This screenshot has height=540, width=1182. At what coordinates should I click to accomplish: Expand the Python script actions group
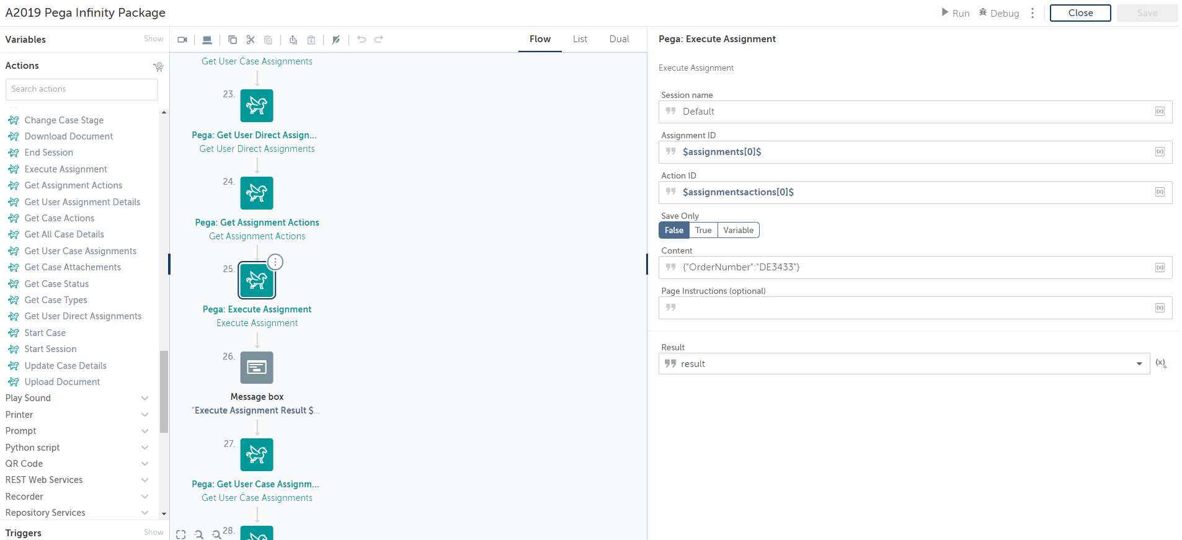[144, 448]
